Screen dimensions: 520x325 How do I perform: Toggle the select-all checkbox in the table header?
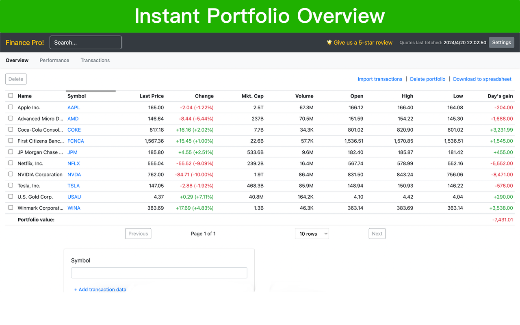(11, 95)
